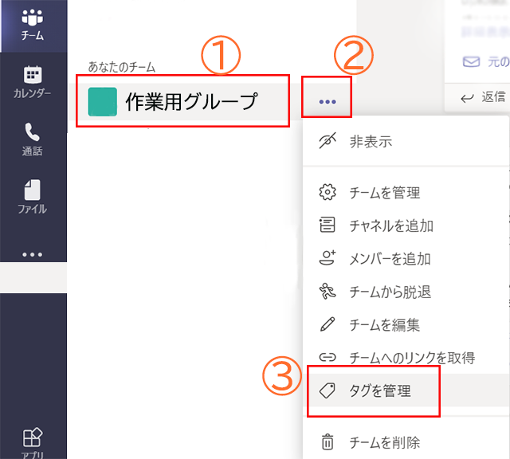
Task: Click the chain link icon
Action: [328, 357]
